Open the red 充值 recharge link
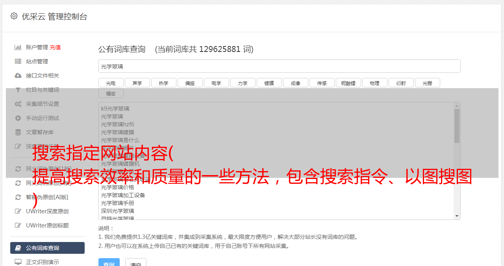504x266 pixels. click(55, 47)
